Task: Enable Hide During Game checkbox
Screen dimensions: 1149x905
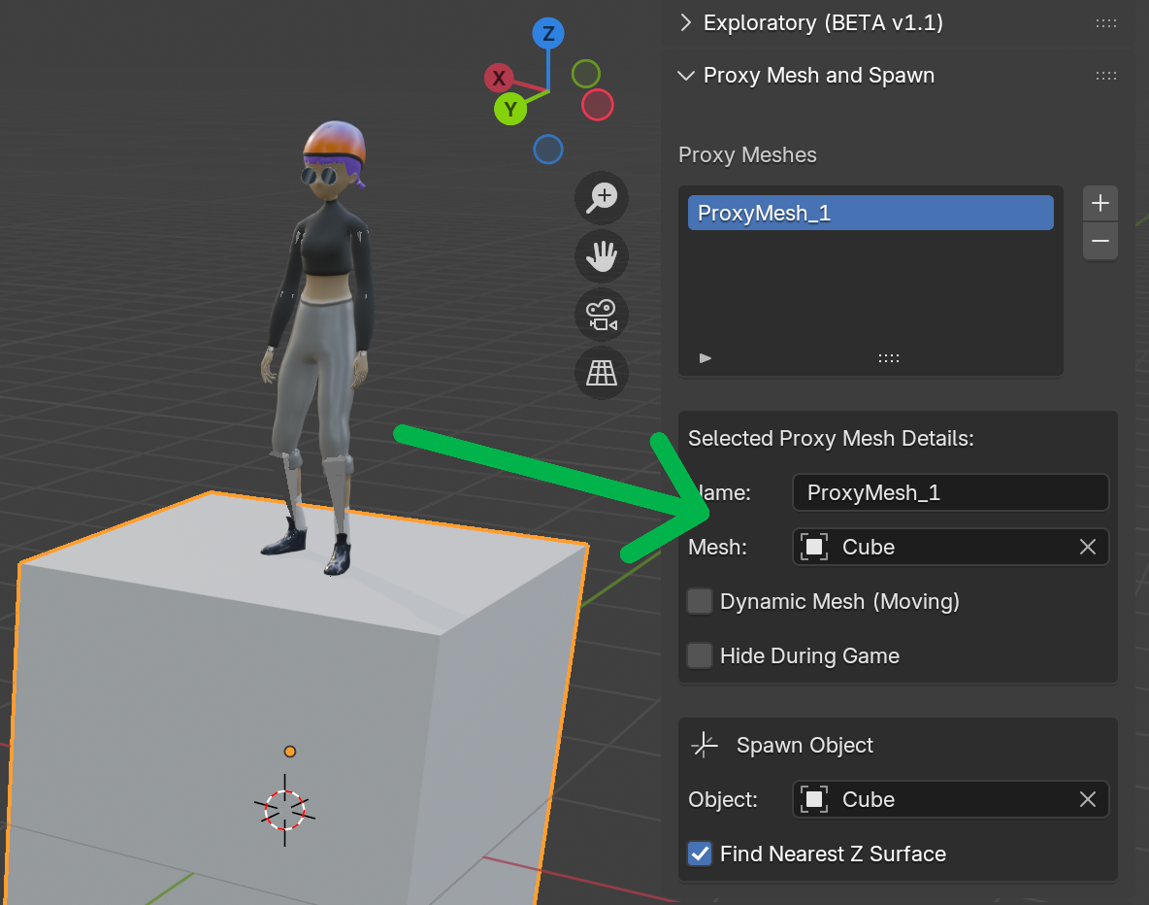Action: coord(700,656)
